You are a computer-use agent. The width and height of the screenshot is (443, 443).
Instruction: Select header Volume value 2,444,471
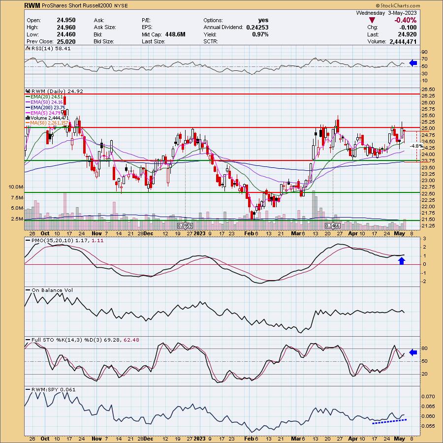[403, 41]
